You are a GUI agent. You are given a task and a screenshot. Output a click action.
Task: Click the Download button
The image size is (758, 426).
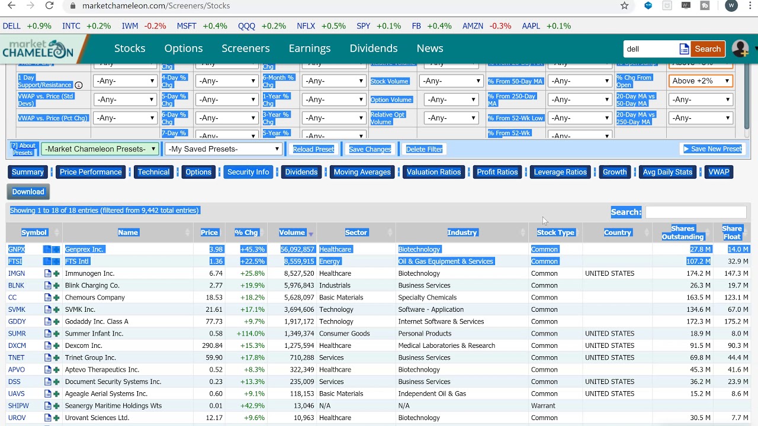coord(28,192)
